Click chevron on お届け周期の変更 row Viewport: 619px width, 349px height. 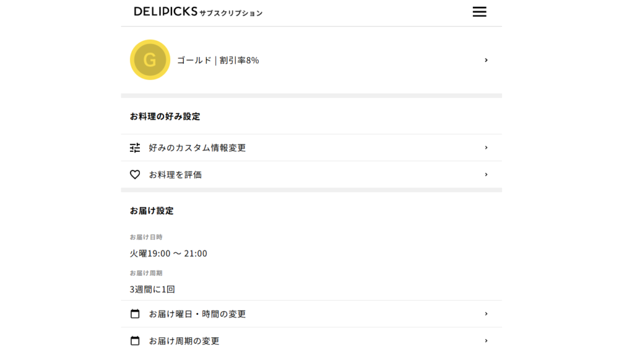(486, 341)
